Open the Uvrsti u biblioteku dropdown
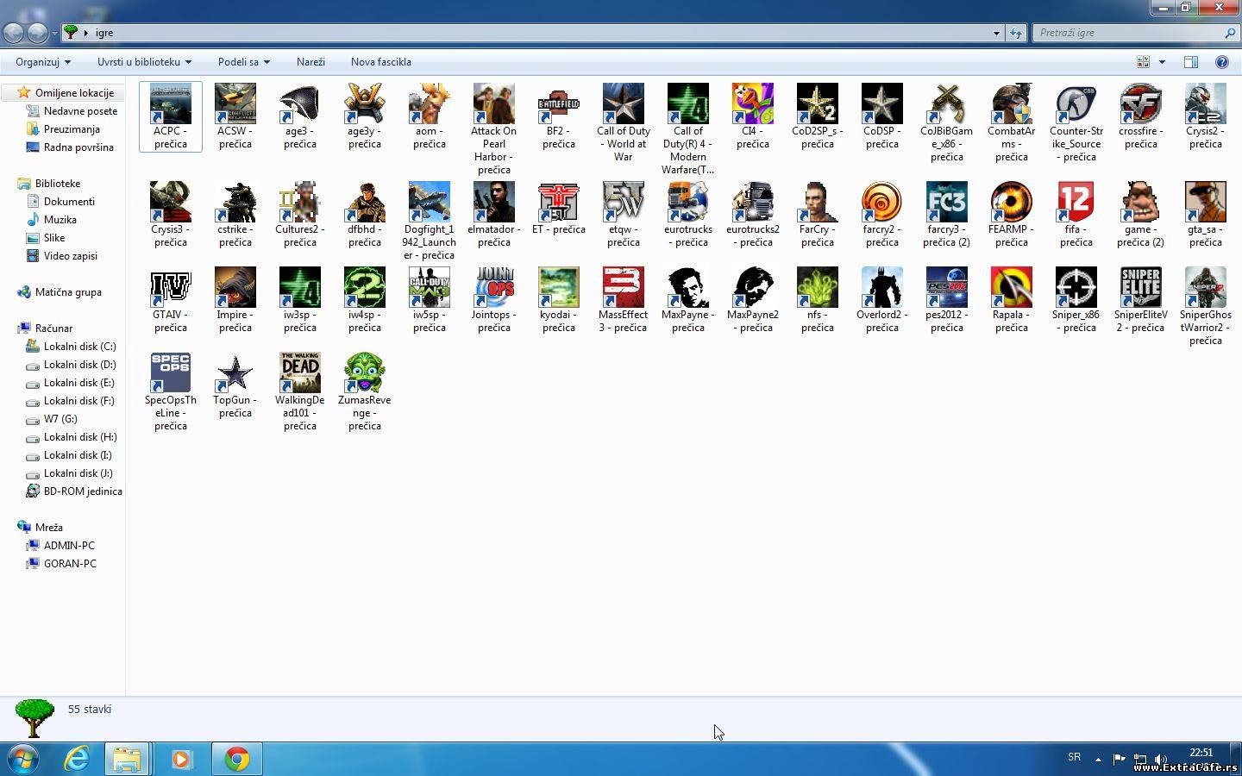Viewport: 1242px width, 776px height. click(144, 62)
